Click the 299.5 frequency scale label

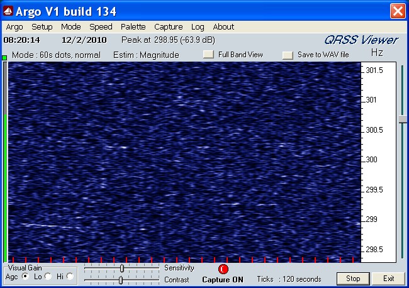point(374,190)
